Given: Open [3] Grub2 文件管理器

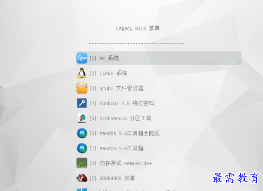Looking at the screenshot, I should click(117, 88).
